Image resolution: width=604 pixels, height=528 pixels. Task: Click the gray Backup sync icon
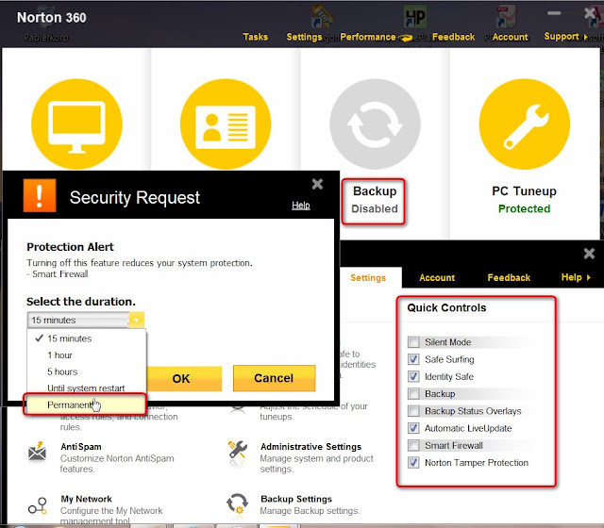375,124
